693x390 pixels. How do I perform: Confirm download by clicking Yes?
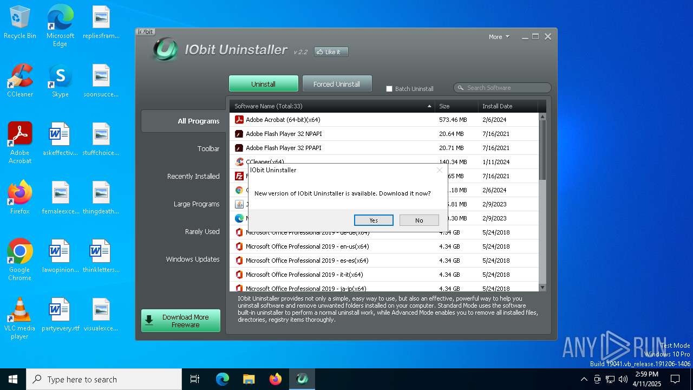tap(374, 220)
